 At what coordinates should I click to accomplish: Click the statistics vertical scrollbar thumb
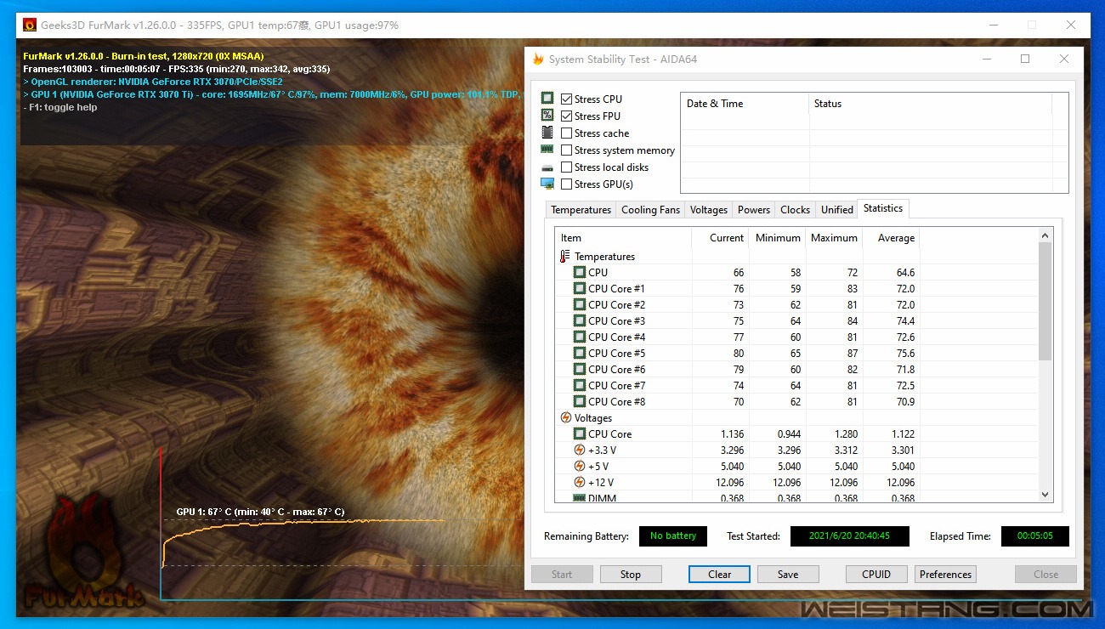(1045, 301)
